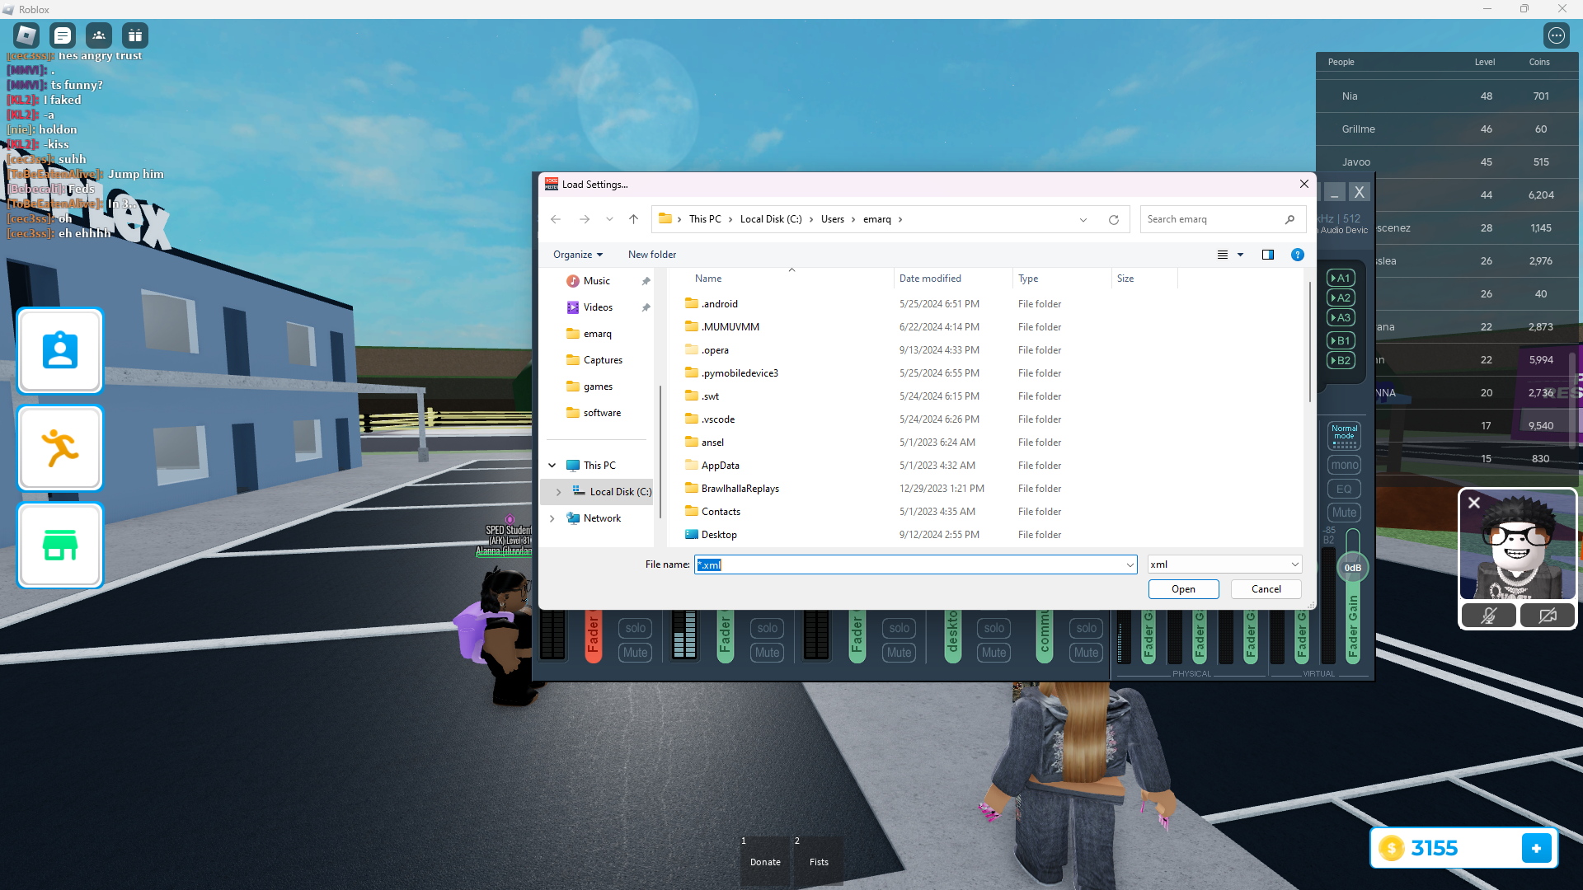Click the search magnifier in Search emarq

[x=1289, y=219]
